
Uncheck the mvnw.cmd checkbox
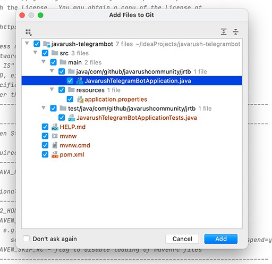(45, 145)
